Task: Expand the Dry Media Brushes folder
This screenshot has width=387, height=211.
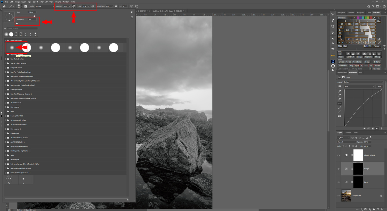Action: pyautogui.click(x=6, y=55)
